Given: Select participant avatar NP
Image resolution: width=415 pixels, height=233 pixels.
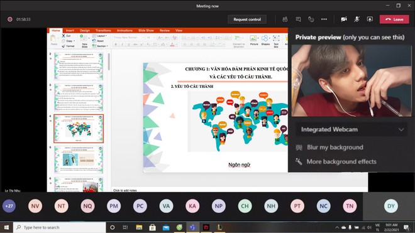Looking at the screenshot, I should pos(219,206).
